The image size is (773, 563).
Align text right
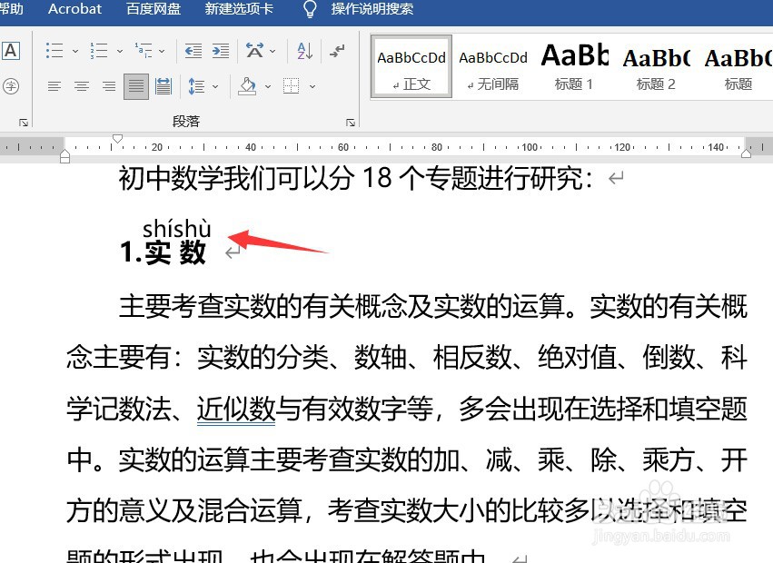(109, 87)
